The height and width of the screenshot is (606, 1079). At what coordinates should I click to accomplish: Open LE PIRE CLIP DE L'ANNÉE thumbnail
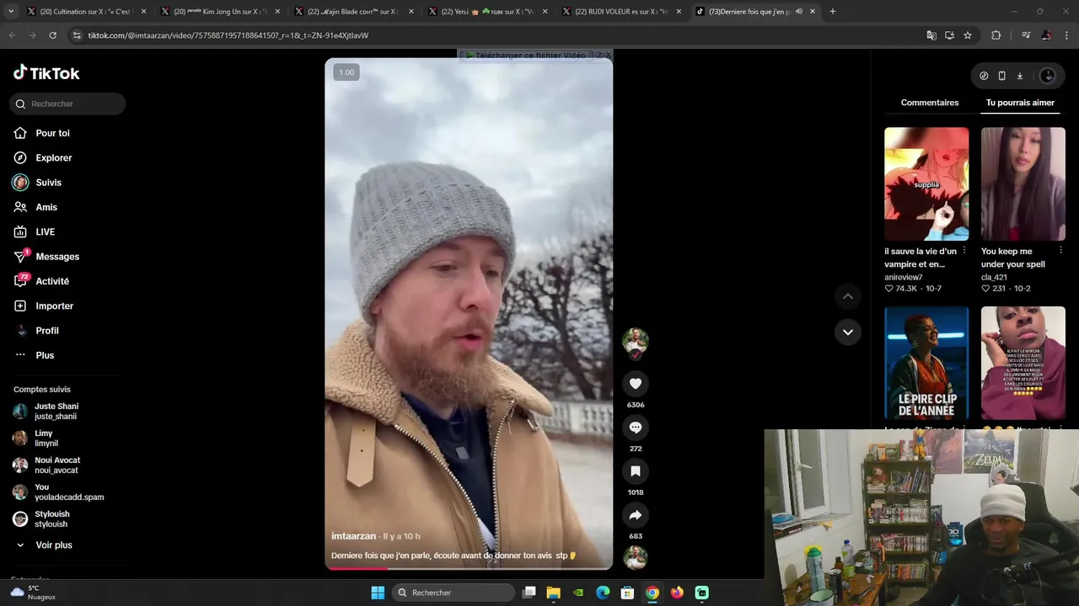pyautogui.click(x=926, y=363)
